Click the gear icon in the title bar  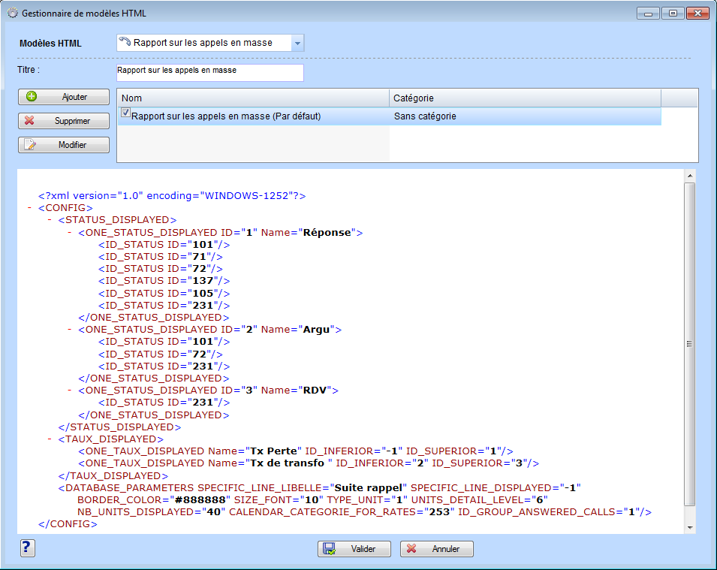tap(13, 14)
